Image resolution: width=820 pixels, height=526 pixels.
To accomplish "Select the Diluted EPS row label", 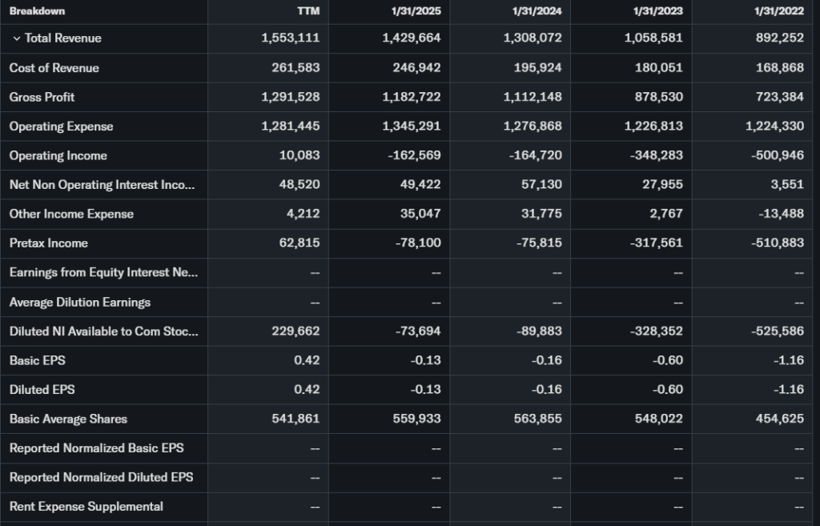I will click(x=42, y=389).
